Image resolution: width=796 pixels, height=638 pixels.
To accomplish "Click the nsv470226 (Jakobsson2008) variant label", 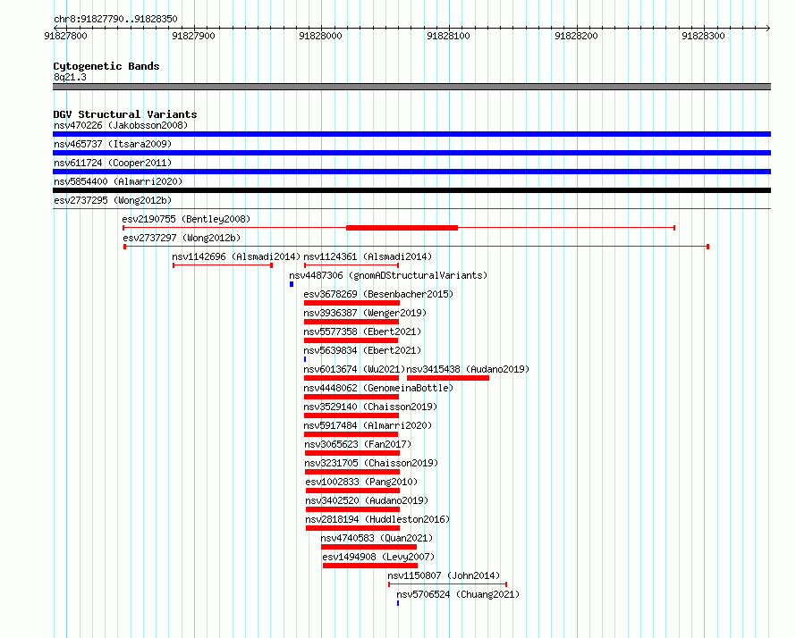I will 121,125.
